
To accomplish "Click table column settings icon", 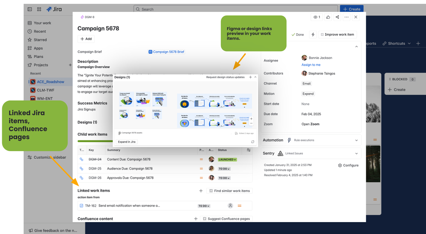I will tap(249, 150).
